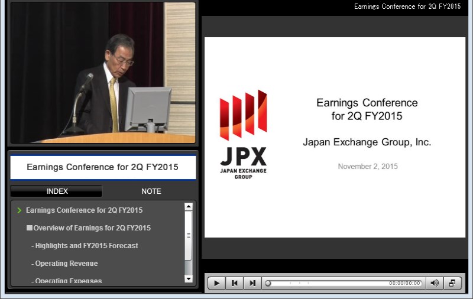This screenshot has height=299, width=473.
Task: Click the 'November 2, 2015' date on the slide
Action: click(x=368, y=167)
